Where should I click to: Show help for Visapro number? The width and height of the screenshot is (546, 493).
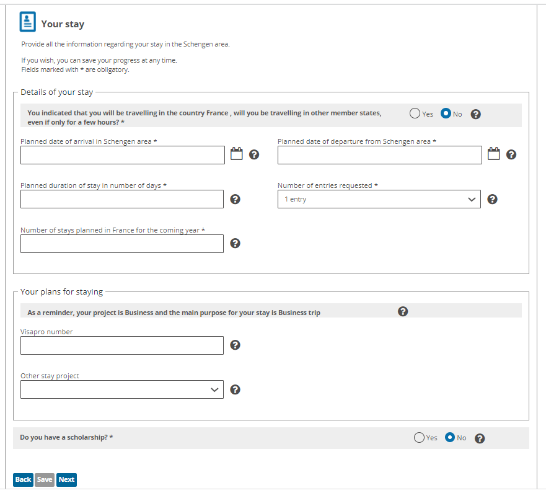coord(236,345)
